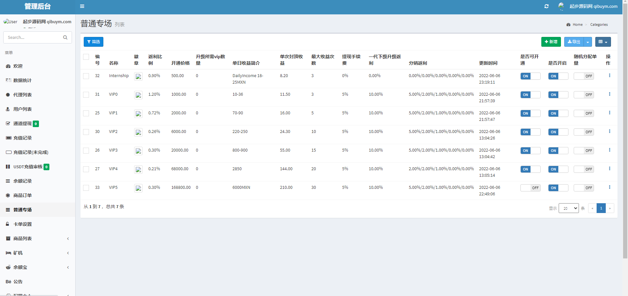Toggle VIP5 '是否可开通' switch on
Image resolution: width=628 pixels, height=296 pixels.
tap(530, 188)
